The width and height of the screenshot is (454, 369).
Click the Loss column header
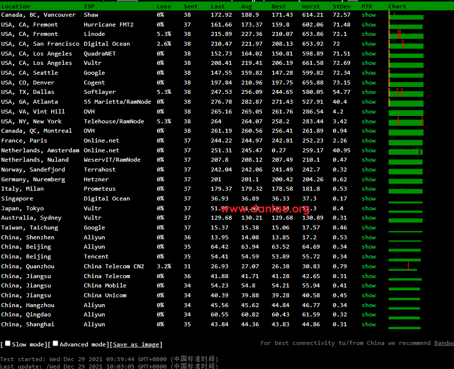(x=164, y=6)
